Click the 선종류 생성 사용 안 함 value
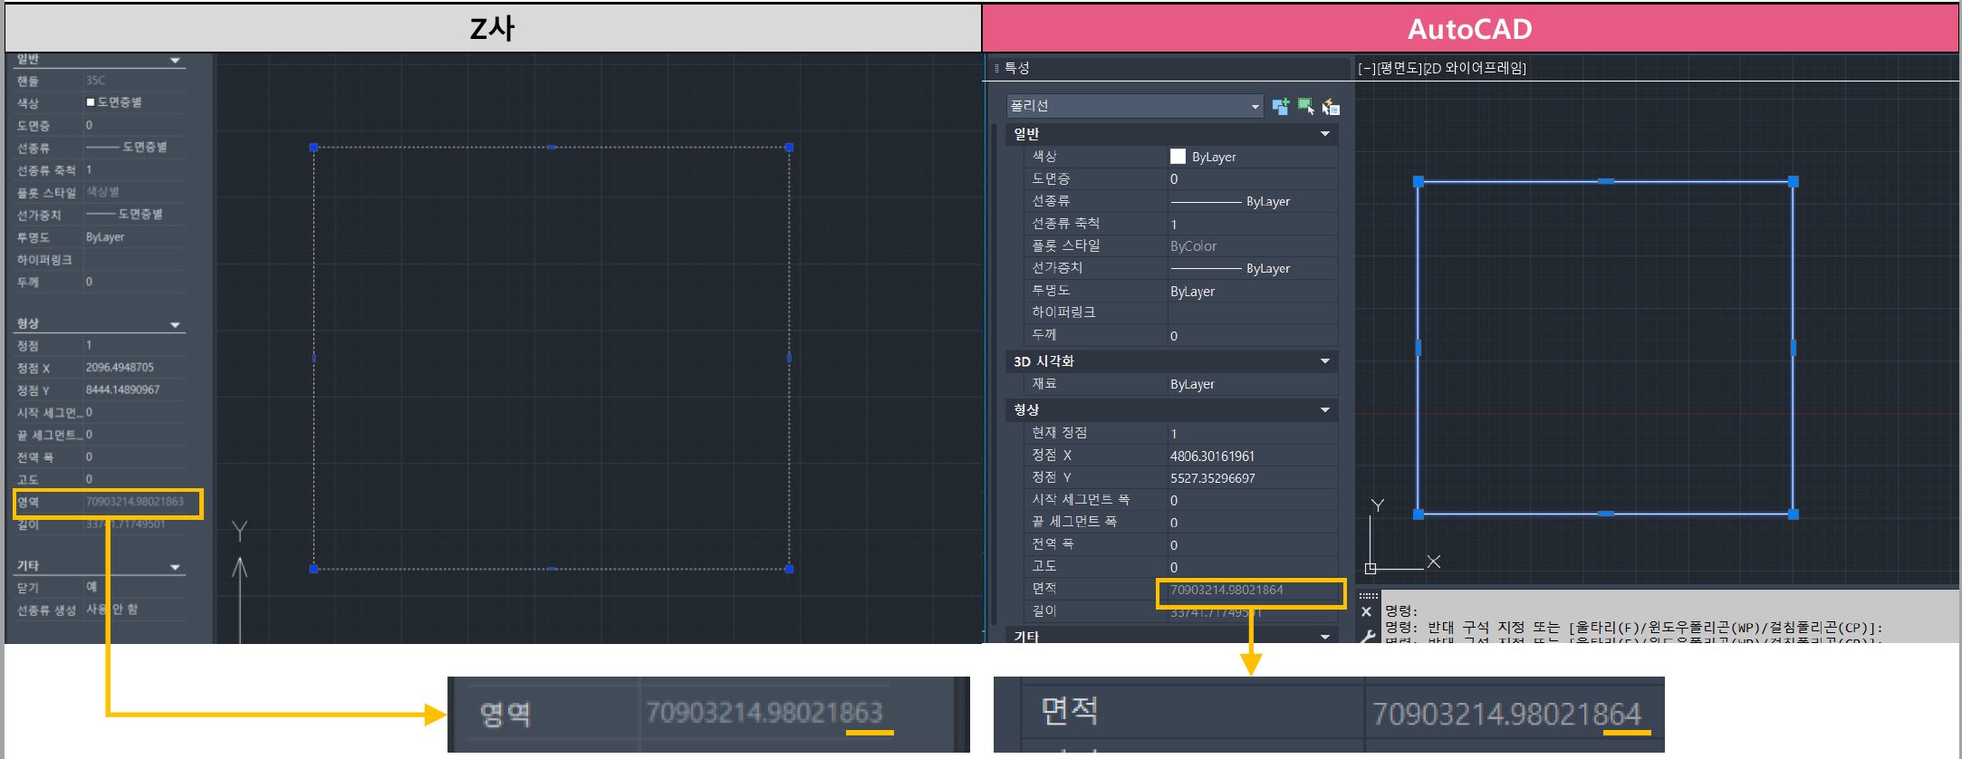 pos(111,610)
